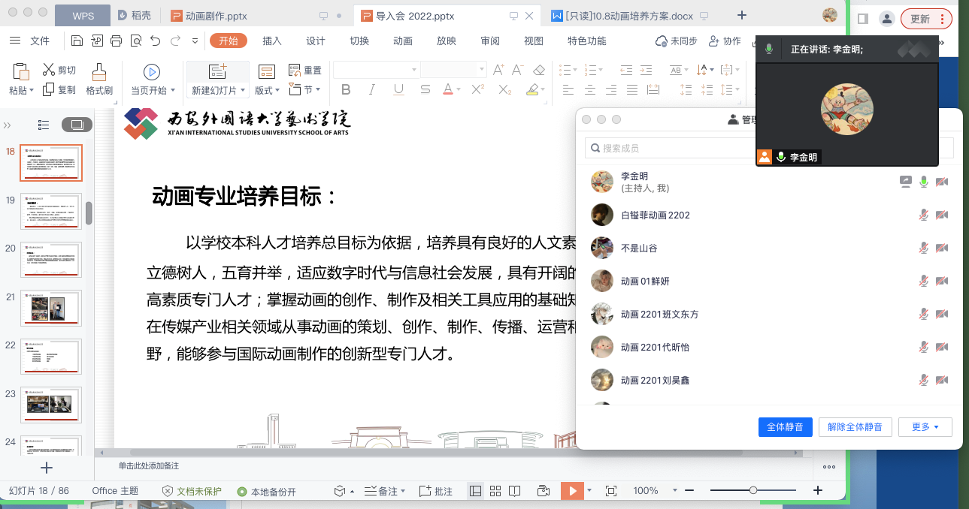Click the Save icon in quick toolbar
Viewport: 969px width, 509px height.
[x=77, y=41]
